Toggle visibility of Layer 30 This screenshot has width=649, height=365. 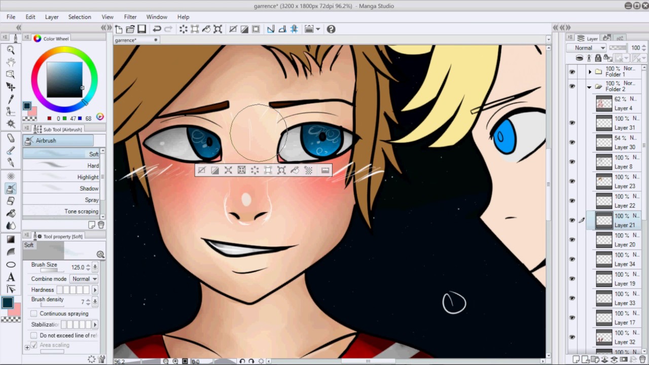[572, 142]
